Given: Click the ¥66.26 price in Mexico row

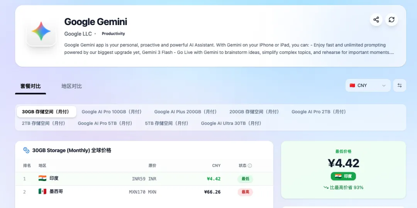Looking at the screenshot, I should point(212,192).
